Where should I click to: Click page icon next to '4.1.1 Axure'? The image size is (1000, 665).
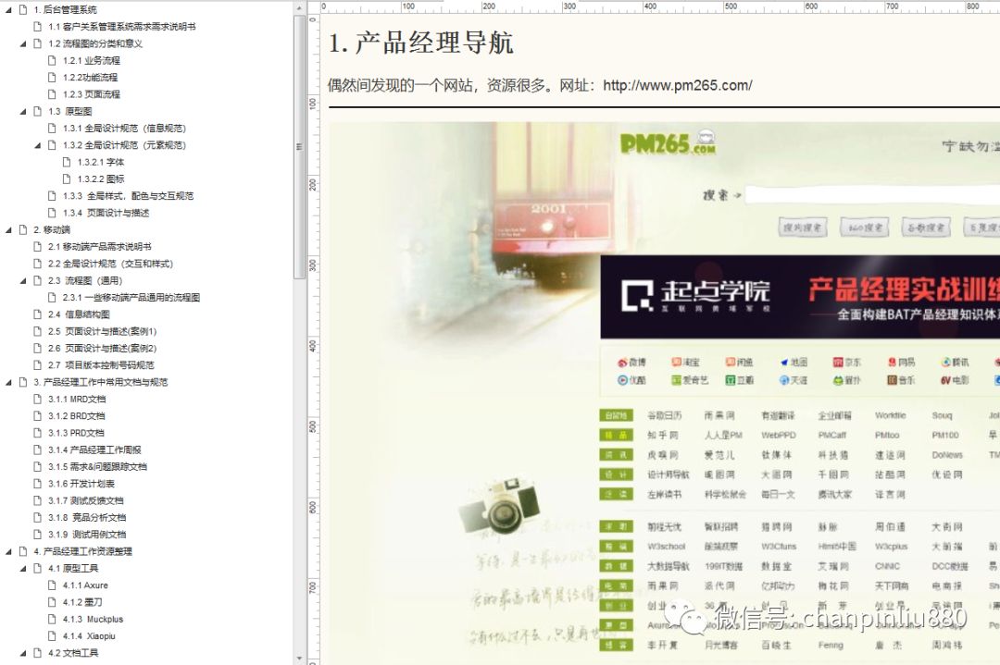(x=52, y=585)
